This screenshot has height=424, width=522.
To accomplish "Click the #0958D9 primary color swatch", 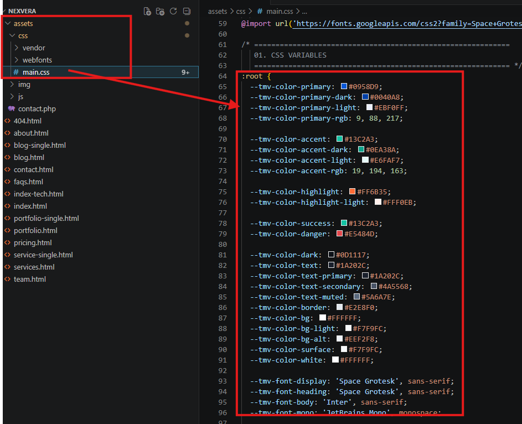I will pyautogui.click(x=344, y=86).
